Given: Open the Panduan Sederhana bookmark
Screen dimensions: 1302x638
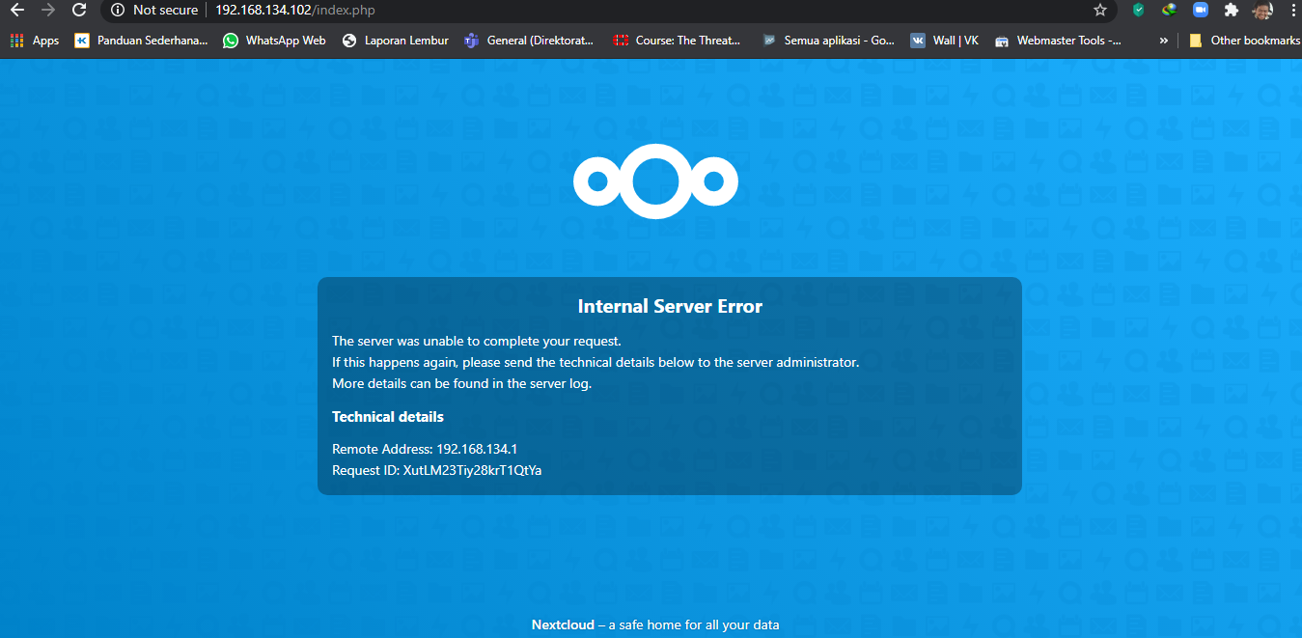Looking at the screenshot, I should coord(141,41).
